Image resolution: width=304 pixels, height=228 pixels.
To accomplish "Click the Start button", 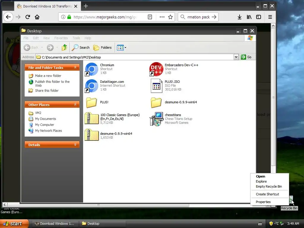I will pyautogui.click(x=14, y=224).
